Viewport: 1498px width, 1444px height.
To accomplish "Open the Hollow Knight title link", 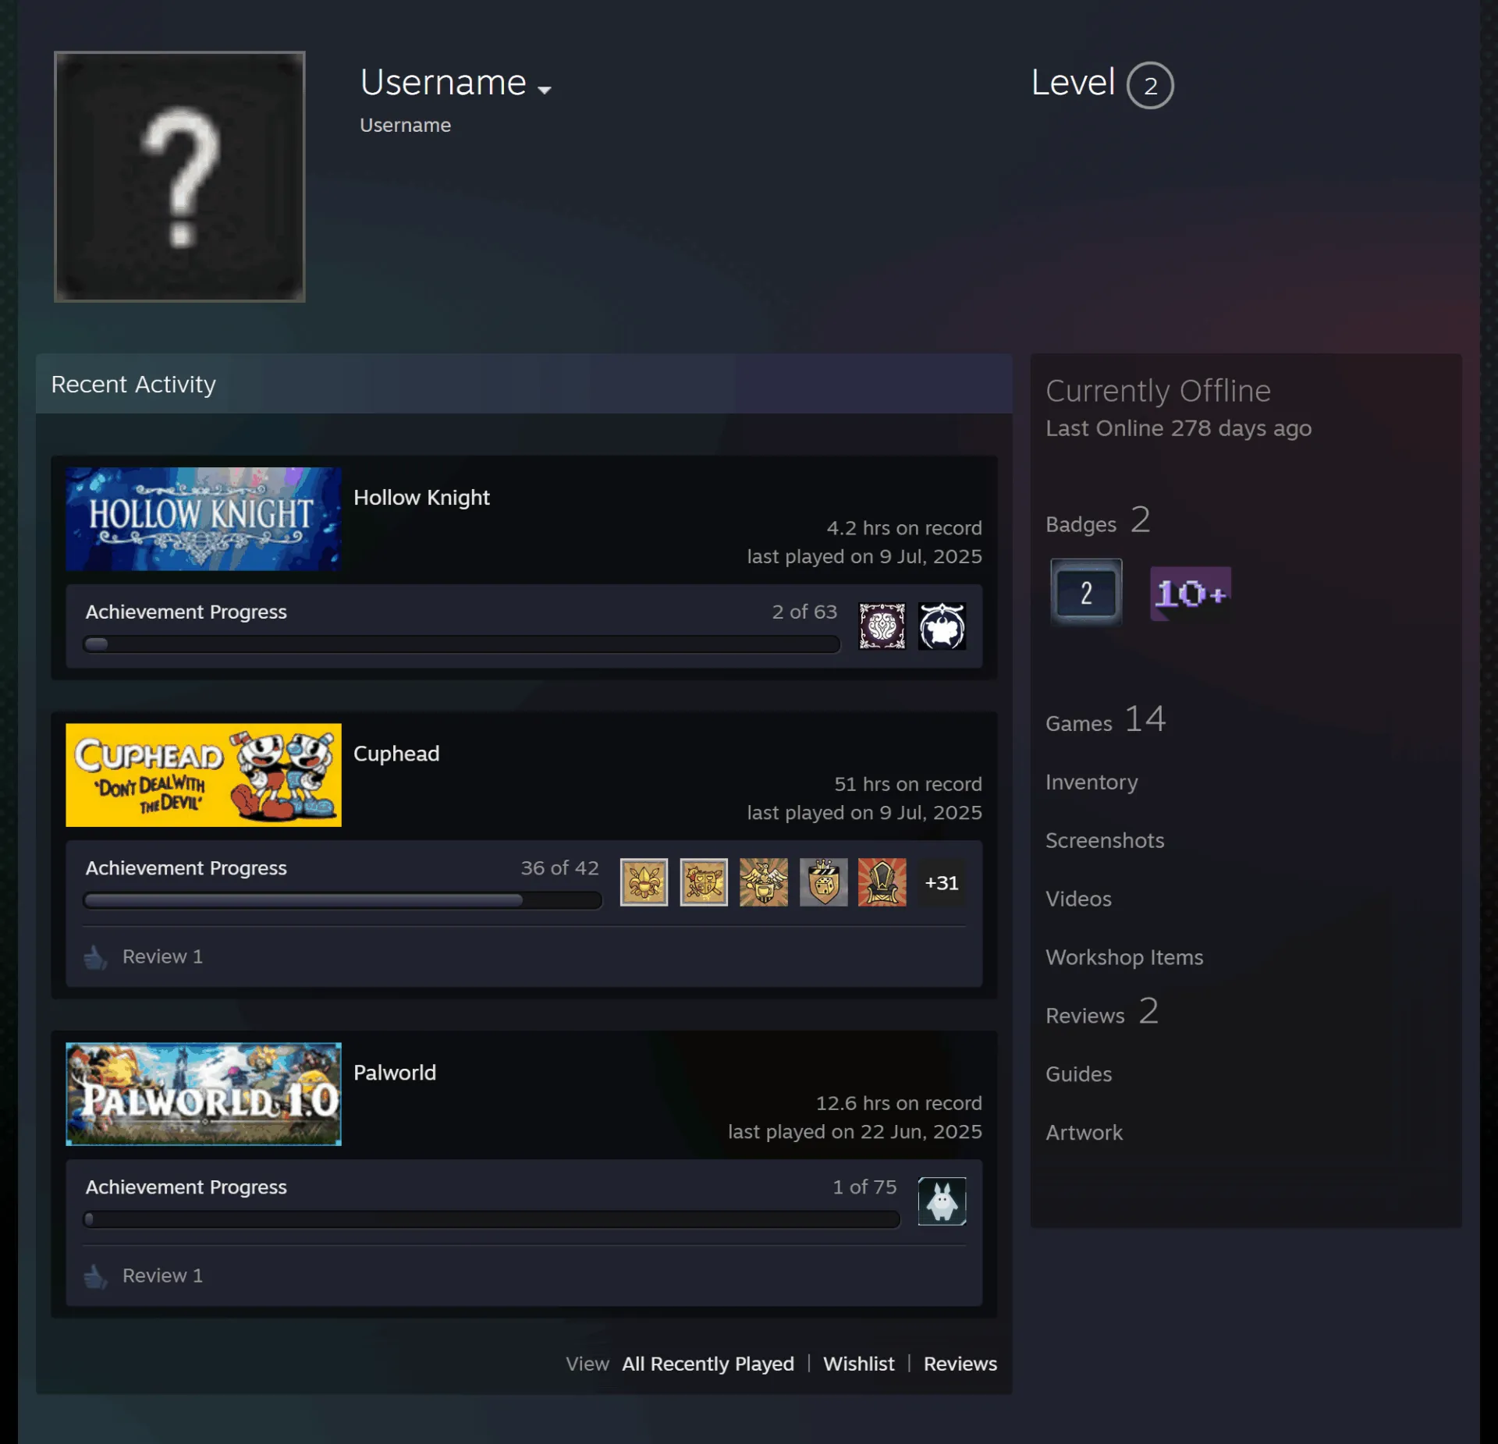I will 421,498.
